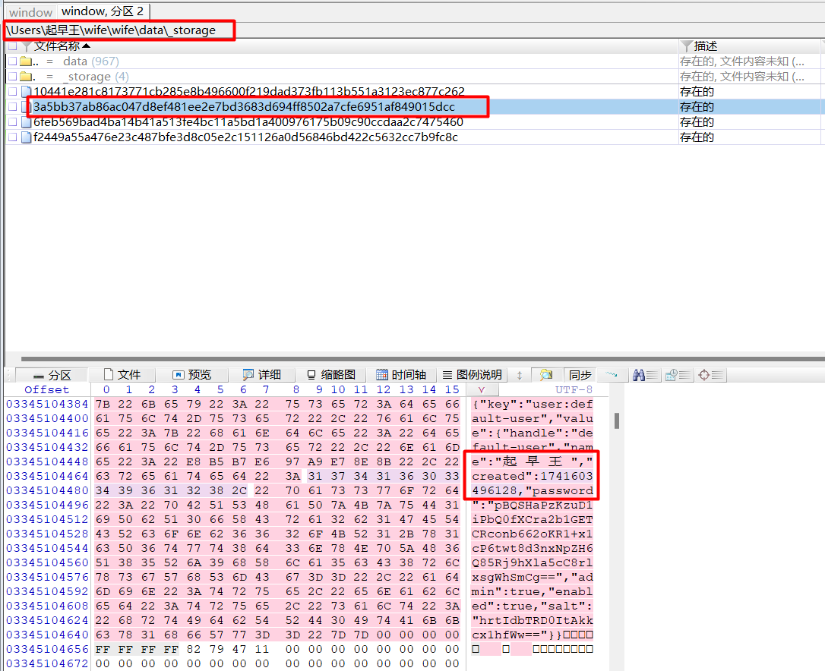
Task: Toggle the select-all checkbox in the header
Action: [x=11, y=46]
